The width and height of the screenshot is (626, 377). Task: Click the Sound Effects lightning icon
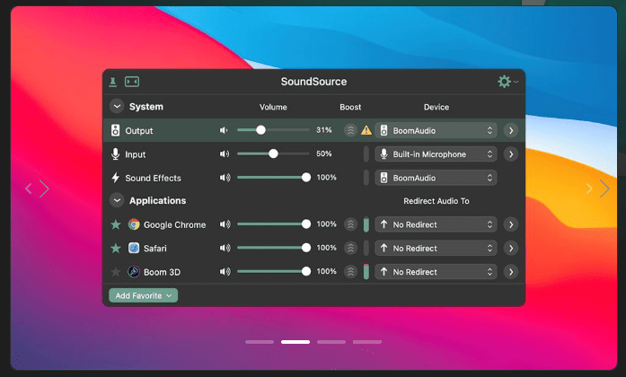tap(115, 178)
